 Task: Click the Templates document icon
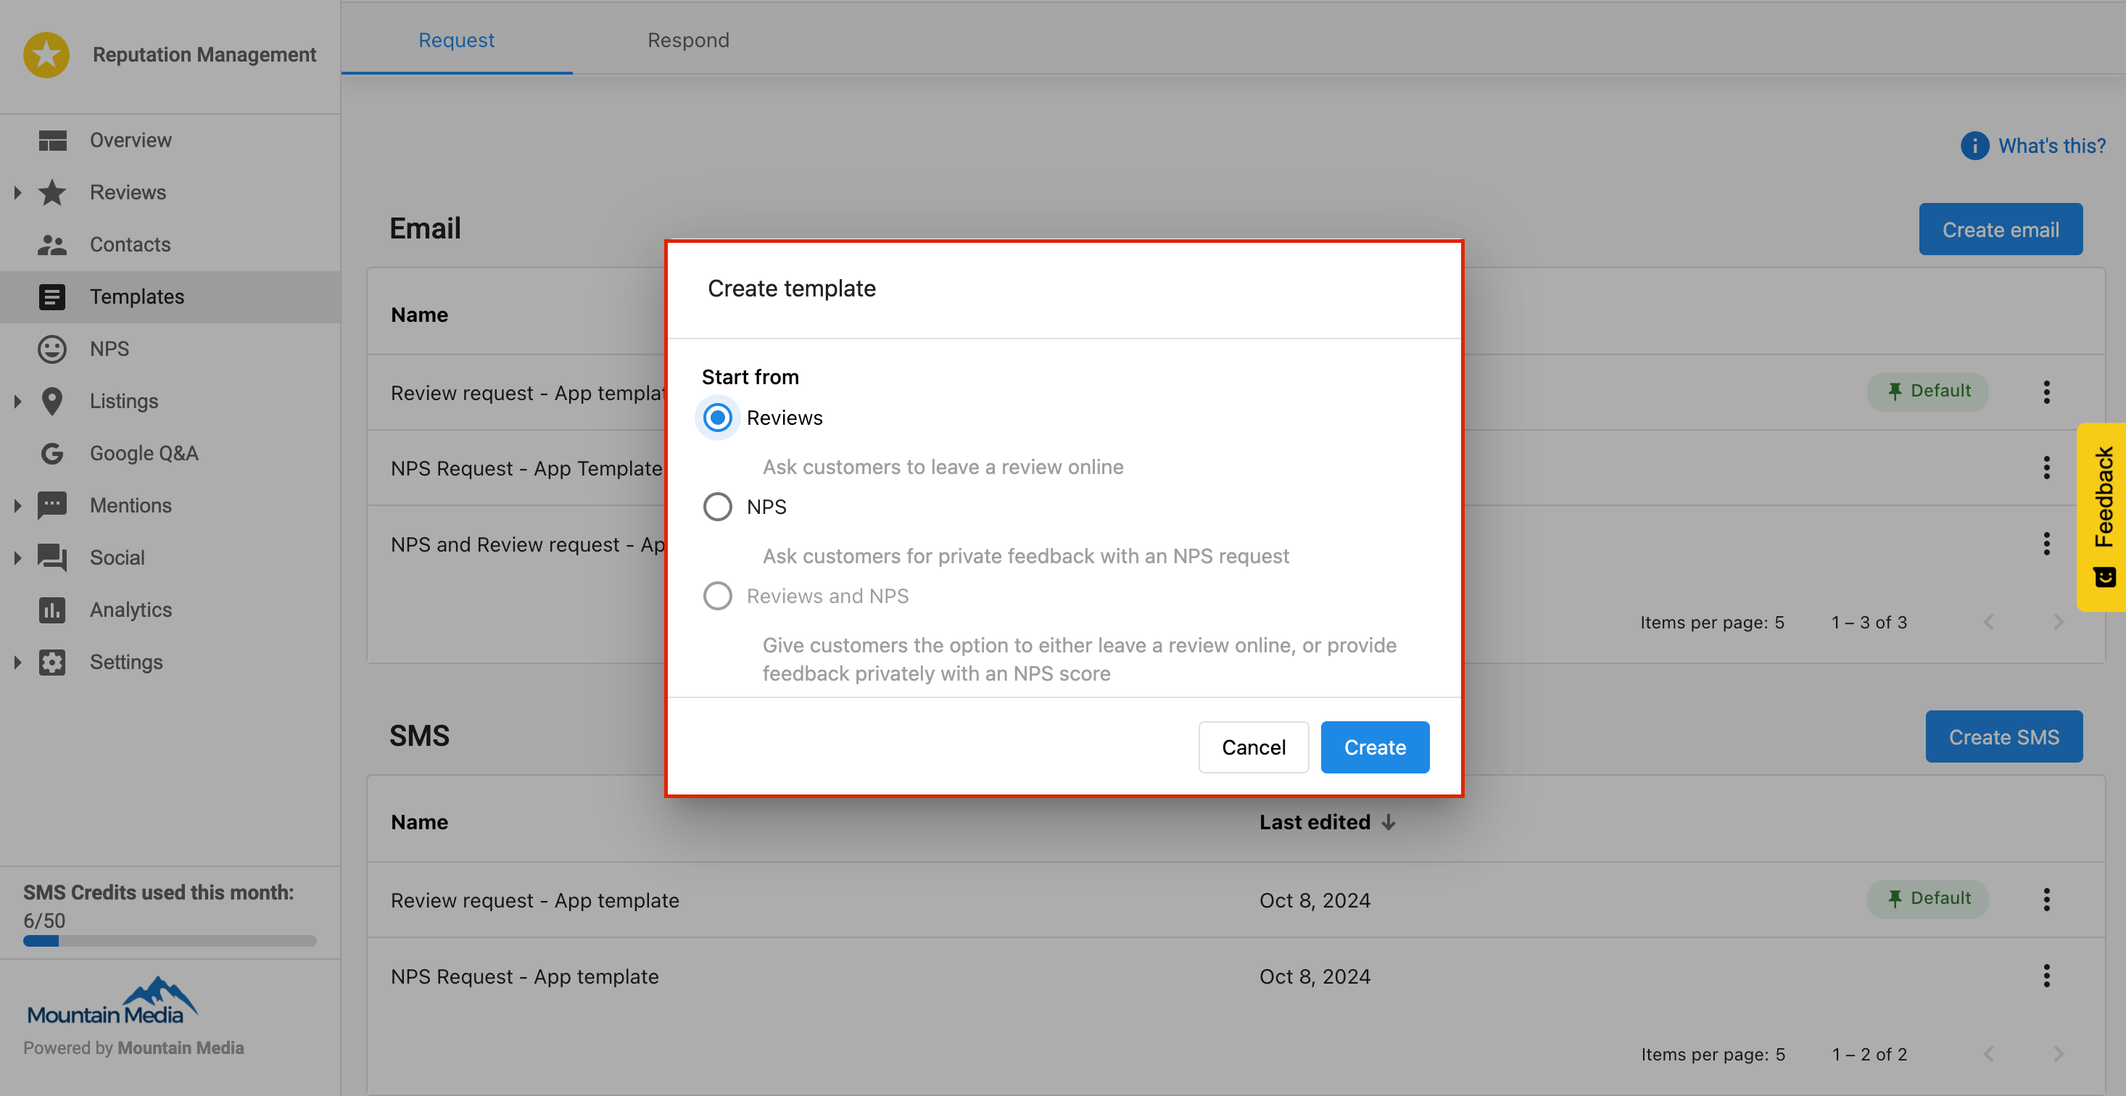(53, 296)
